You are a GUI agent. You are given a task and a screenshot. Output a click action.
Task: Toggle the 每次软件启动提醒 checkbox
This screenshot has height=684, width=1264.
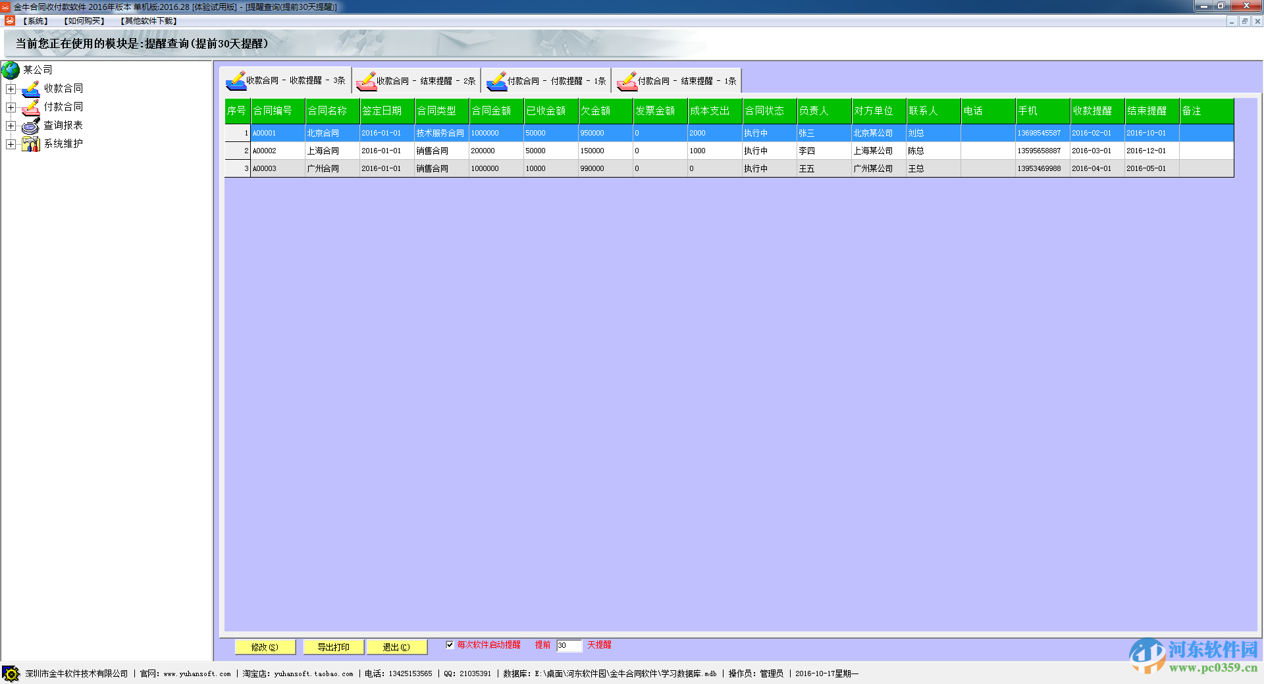pyautogui.click(x=450, y=645)
